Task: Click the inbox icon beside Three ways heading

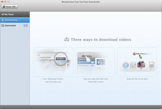Action: 67,39
